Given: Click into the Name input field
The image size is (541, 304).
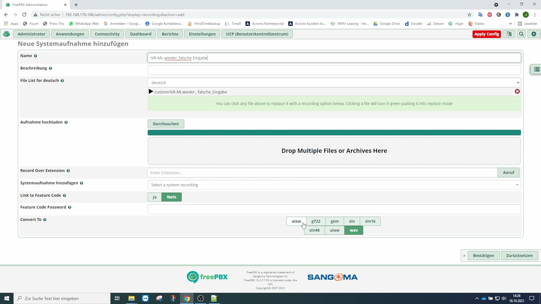Looking at the screenshot, I should (334, 58).
